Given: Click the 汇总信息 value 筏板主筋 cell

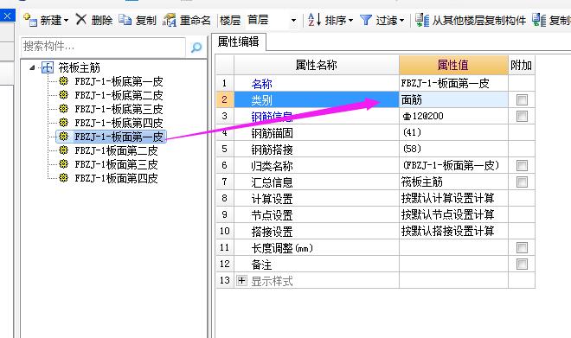Looking at the screenshot, I should [x=453, y=182].
